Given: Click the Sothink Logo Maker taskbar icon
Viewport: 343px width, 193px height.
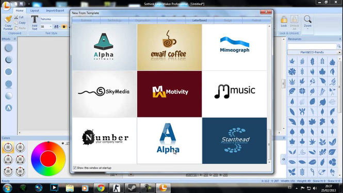Looking at the screenshot, I should point(163,188).
